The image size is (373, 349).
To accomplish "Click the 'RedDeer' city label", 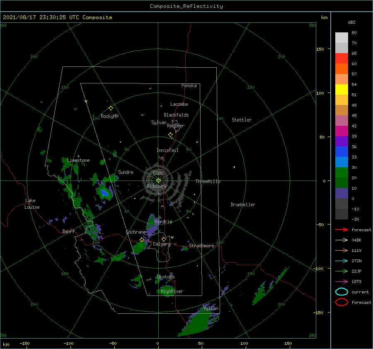I will (176, 126).
